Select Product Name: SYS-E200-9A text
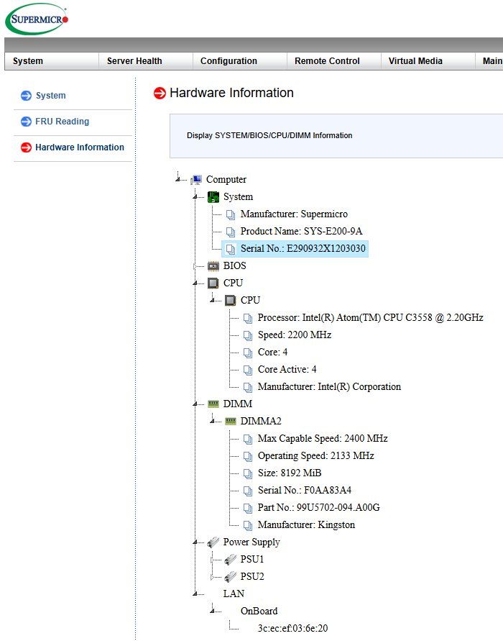The image size is (503, 641). (x=301, y=232)
